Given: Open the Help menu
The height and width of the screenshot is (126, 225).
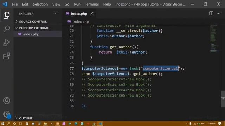Looking at the screenshot, I should coord(107,4).
